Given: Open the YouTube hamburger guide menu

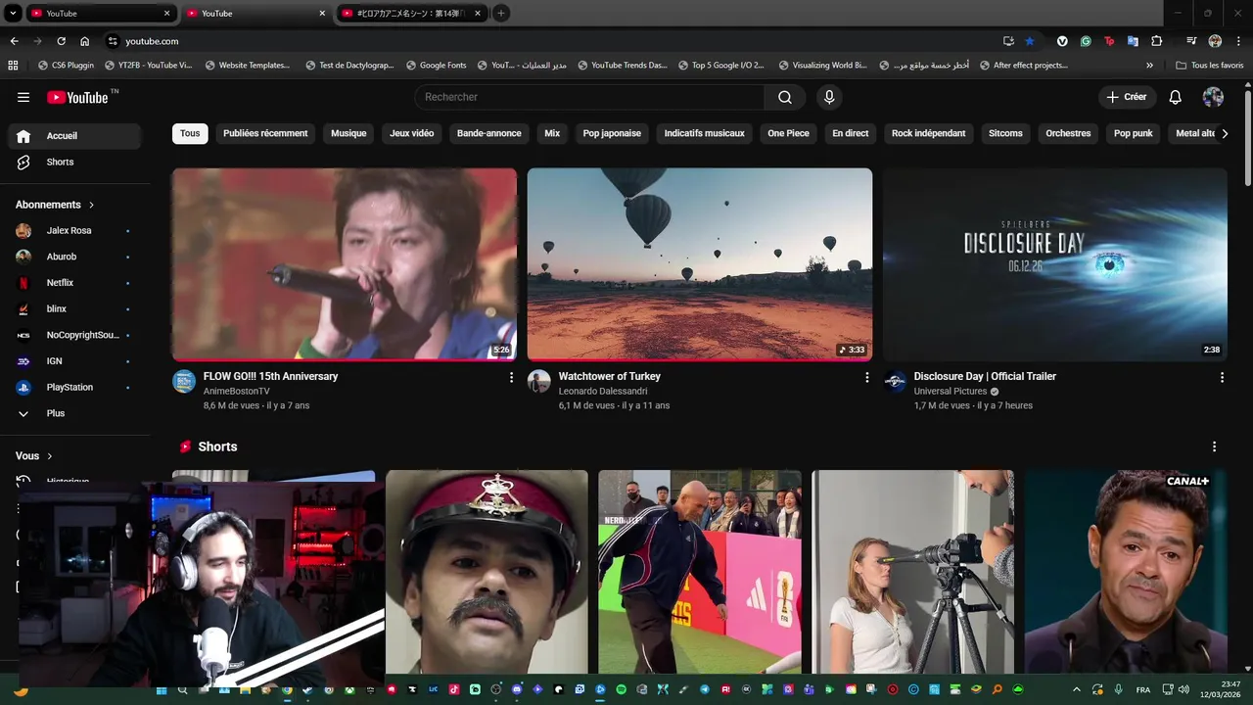Looking at the screenshot, I should (x=23, y=97).
